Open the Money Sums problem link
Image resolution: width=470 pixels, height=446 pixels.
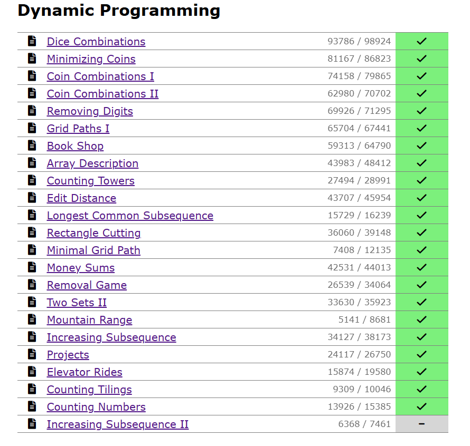81,267
